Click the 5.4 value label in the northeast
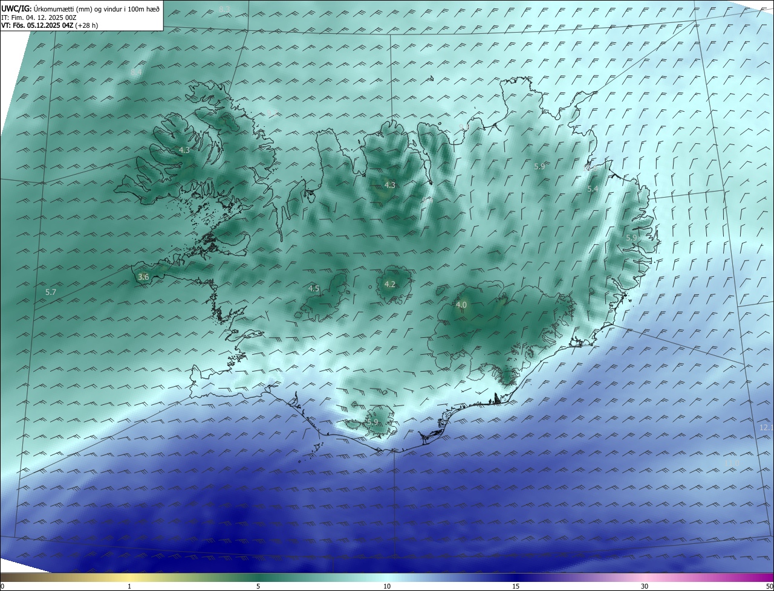774x591 pixels. point(593,189)
